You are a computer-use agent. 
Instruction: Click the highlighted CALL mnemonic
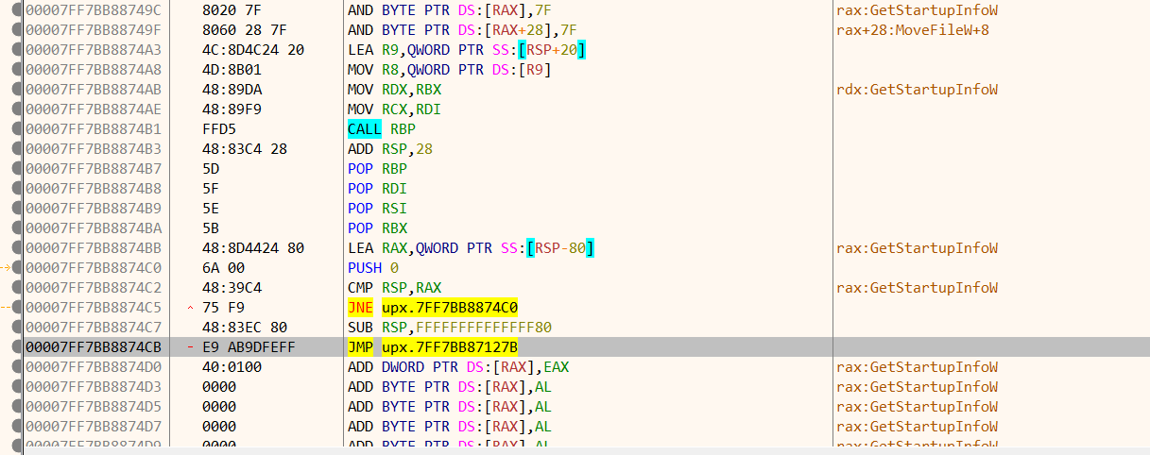[366, 128]
